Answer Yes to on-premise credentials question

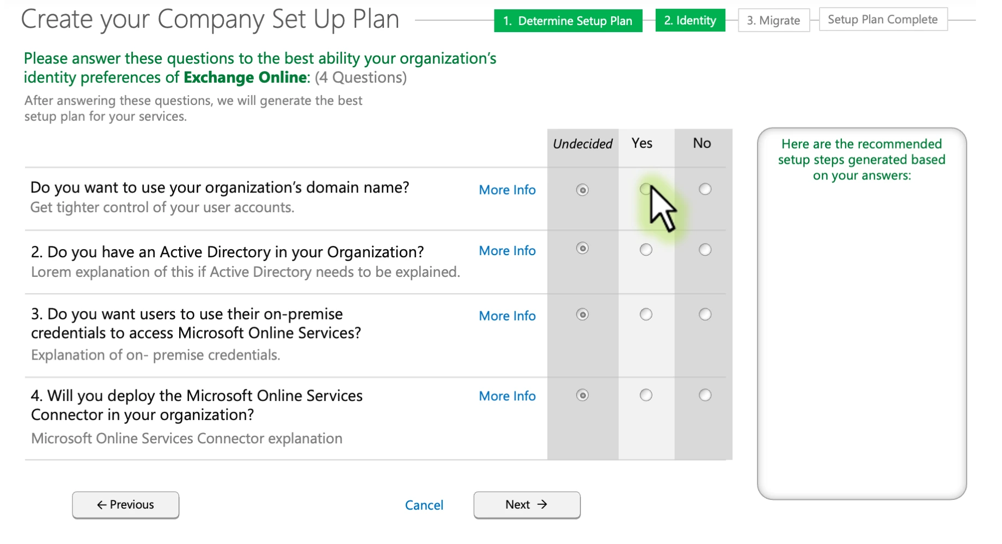[x=646, y=314]
